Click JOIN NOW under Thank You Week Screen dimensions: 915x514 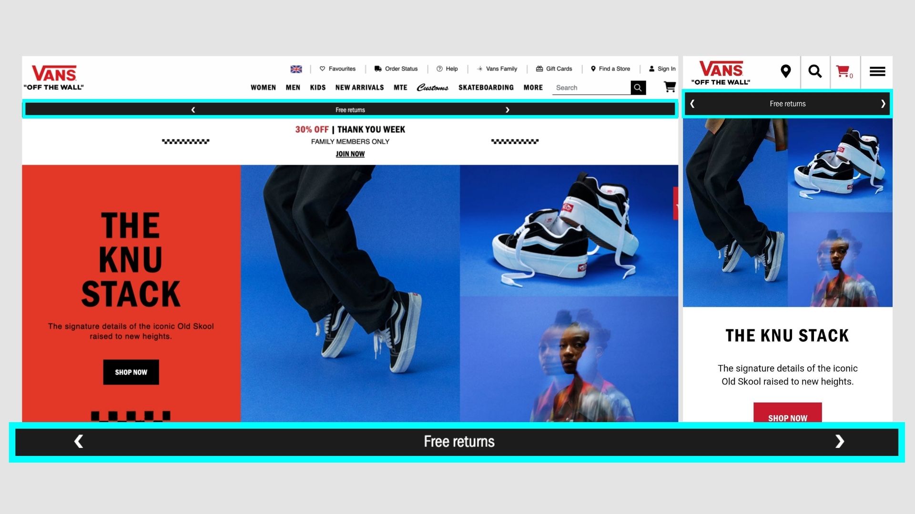click(350, 154)
